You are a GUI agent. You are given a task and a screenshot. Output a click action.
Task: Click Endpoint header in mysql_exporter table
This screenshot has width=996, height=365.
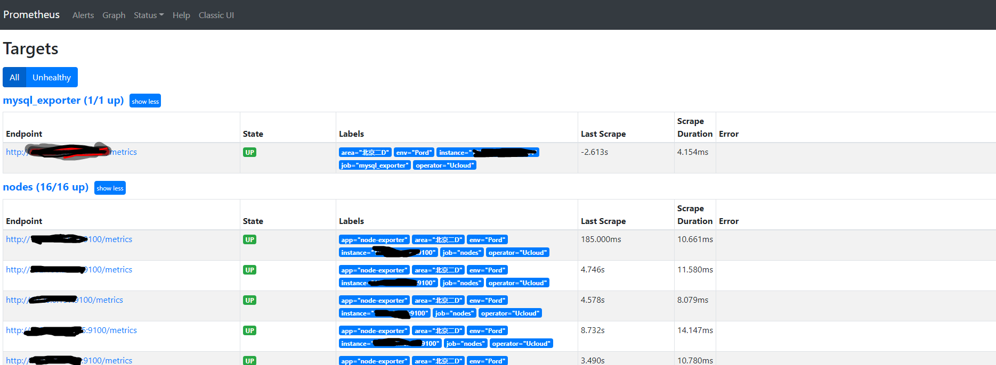pyautogui.click(x=24, y=134)
